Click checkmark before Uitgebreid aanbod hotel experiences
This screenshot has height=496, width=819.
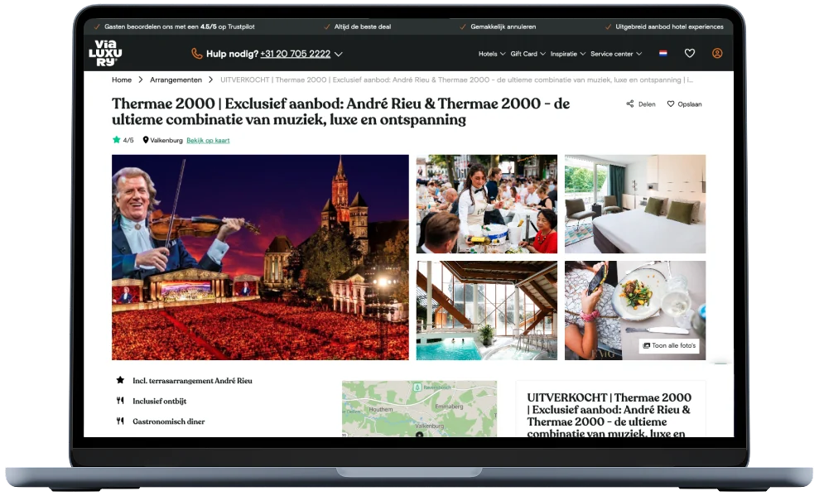coord(608,26)
